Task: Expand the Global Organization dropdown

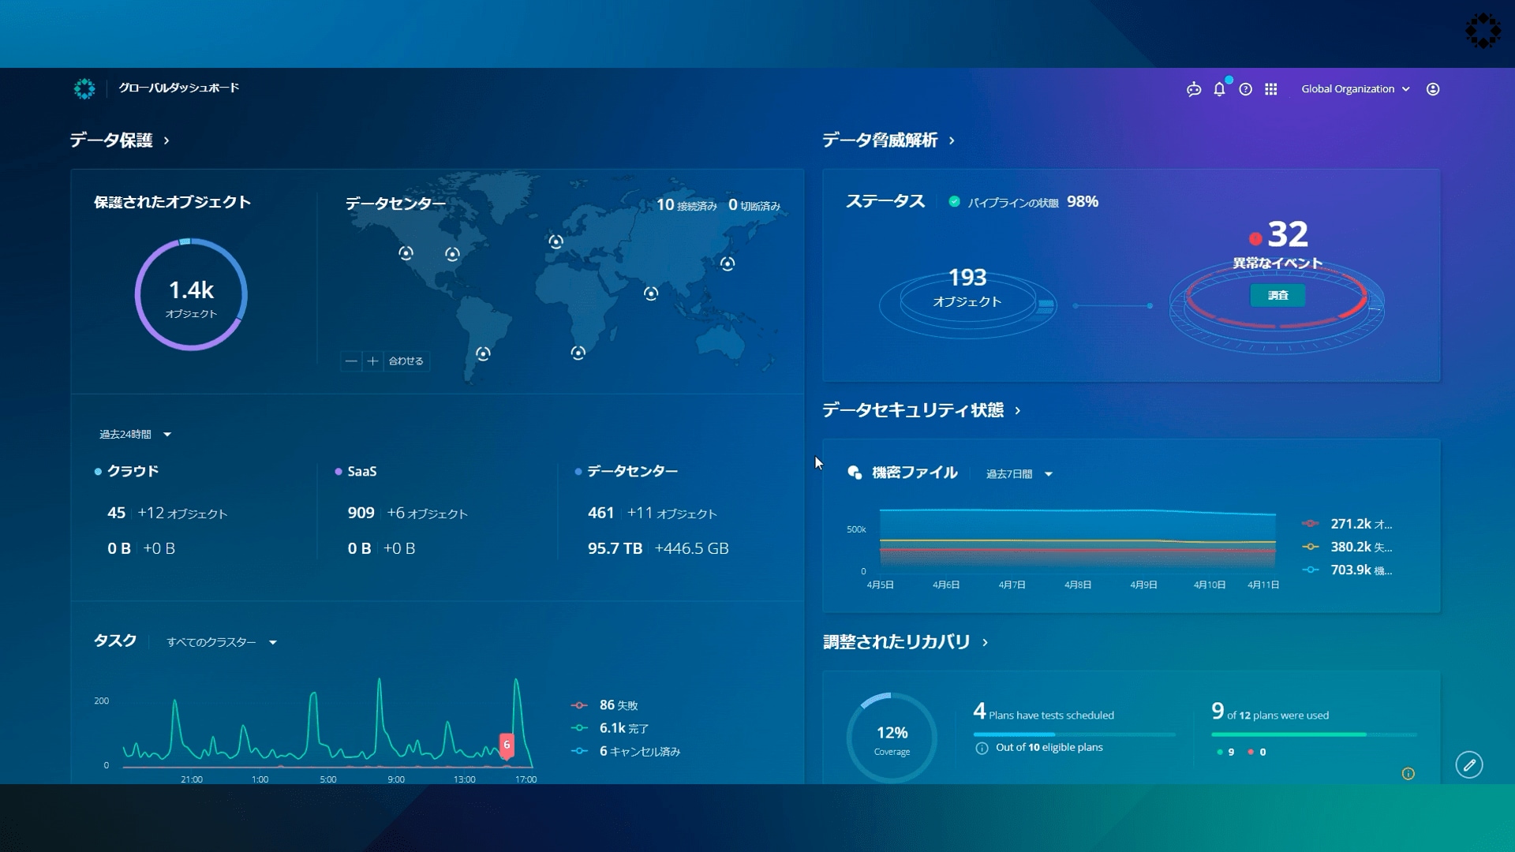Action: pos(1355,89)
